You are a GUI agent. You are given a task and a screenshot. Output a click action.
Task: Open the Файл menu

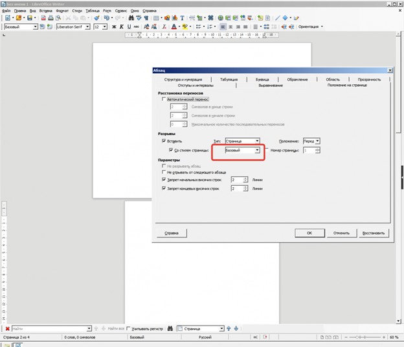point(6,10)
